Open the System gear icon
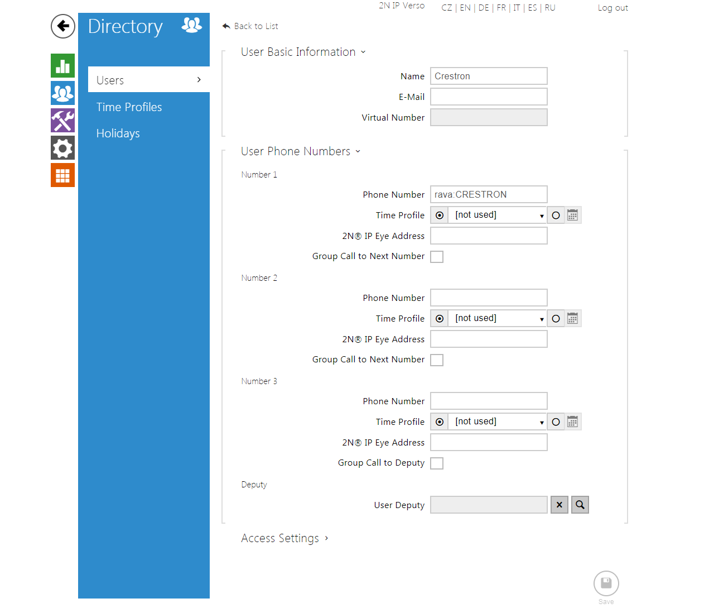The width and height of the screenshot is (709, 608). click(x=62, y=147)
